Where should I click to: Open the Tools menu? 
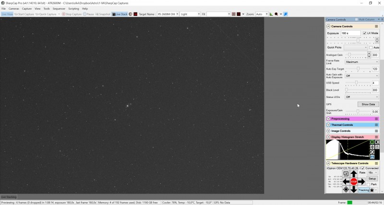tap(47, 9)
